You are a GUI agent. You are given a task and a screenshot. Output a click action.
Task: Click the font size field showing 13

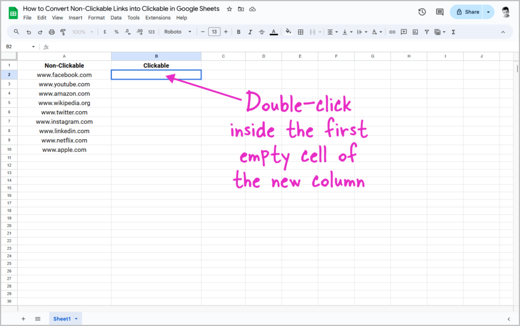coord(214,32)
